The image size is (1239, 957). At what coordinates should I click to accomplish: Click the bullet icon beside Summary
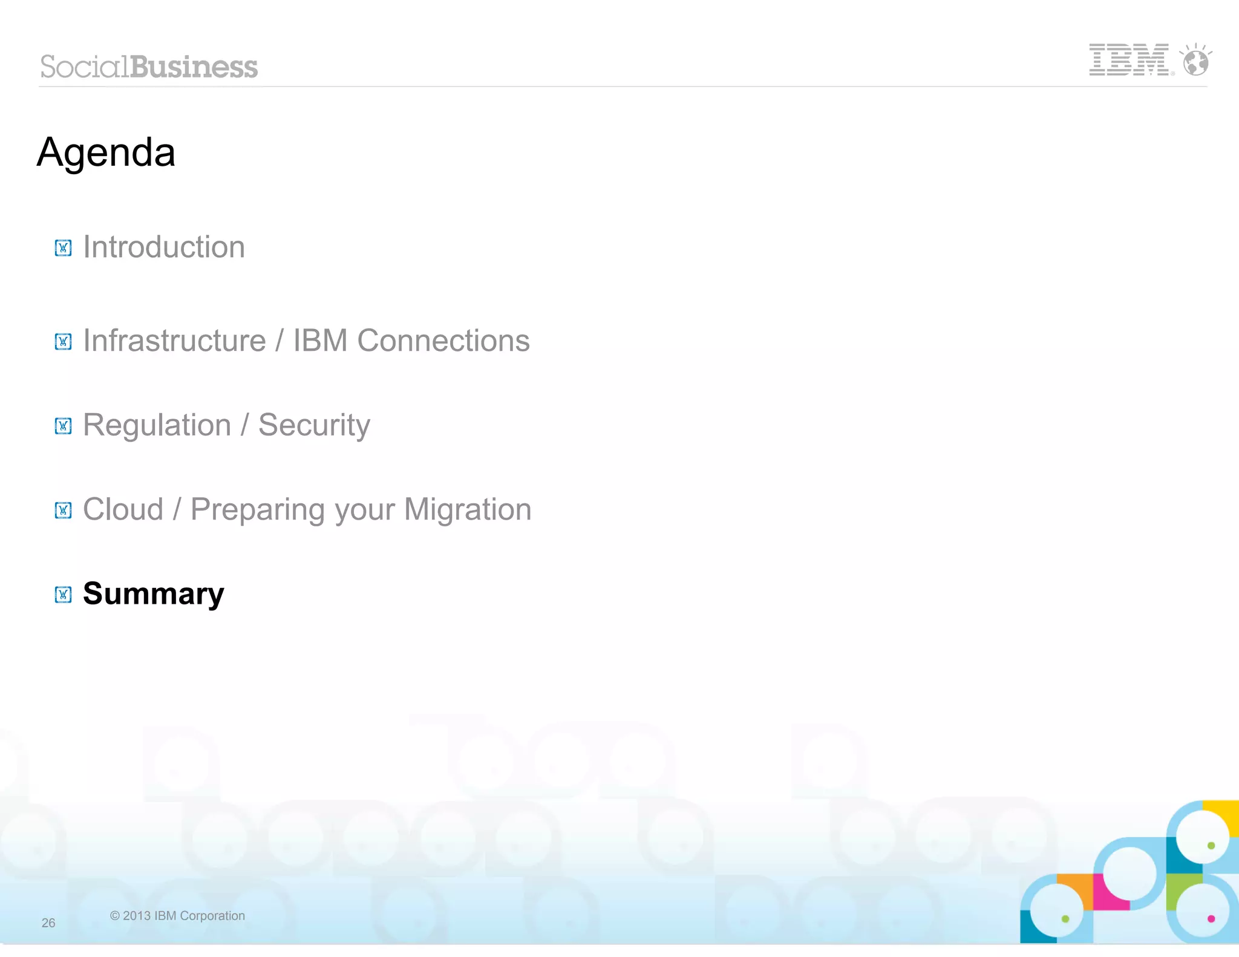point(63,595)
